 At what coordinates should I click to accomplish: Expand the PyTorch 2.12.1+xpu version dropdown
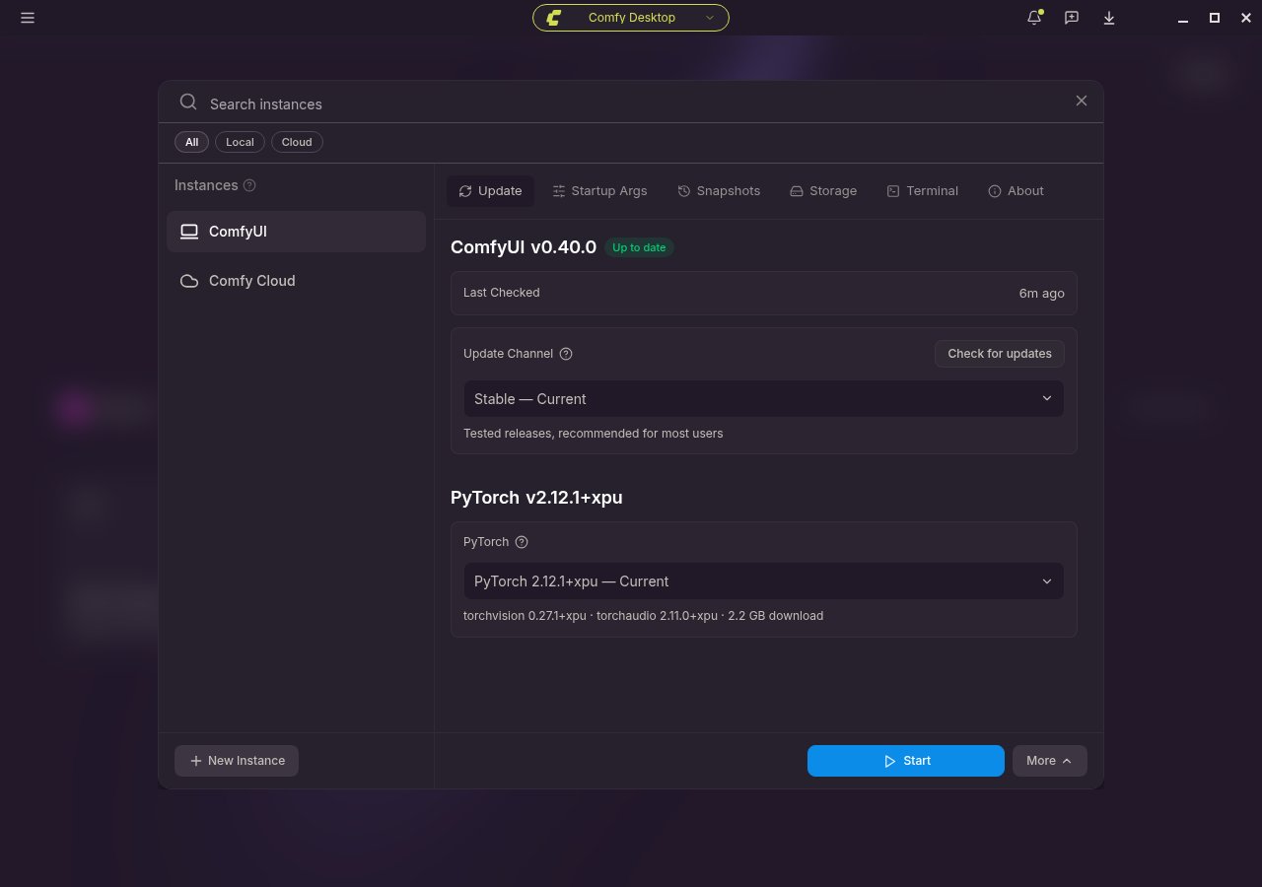763,581
